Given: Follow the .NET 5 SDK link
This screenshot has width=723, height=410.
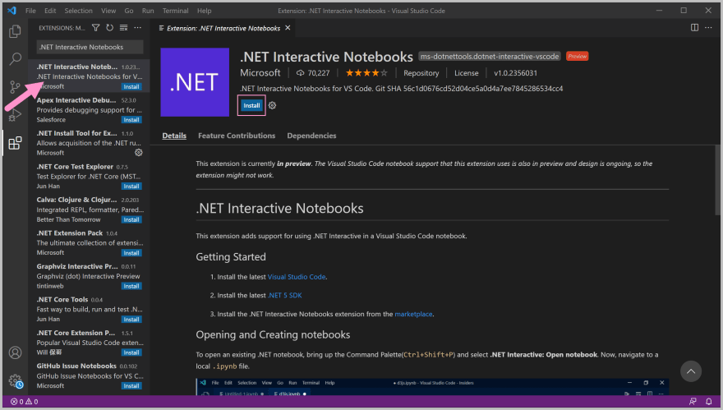Looking at the screenshot, I should click(285, 295).
